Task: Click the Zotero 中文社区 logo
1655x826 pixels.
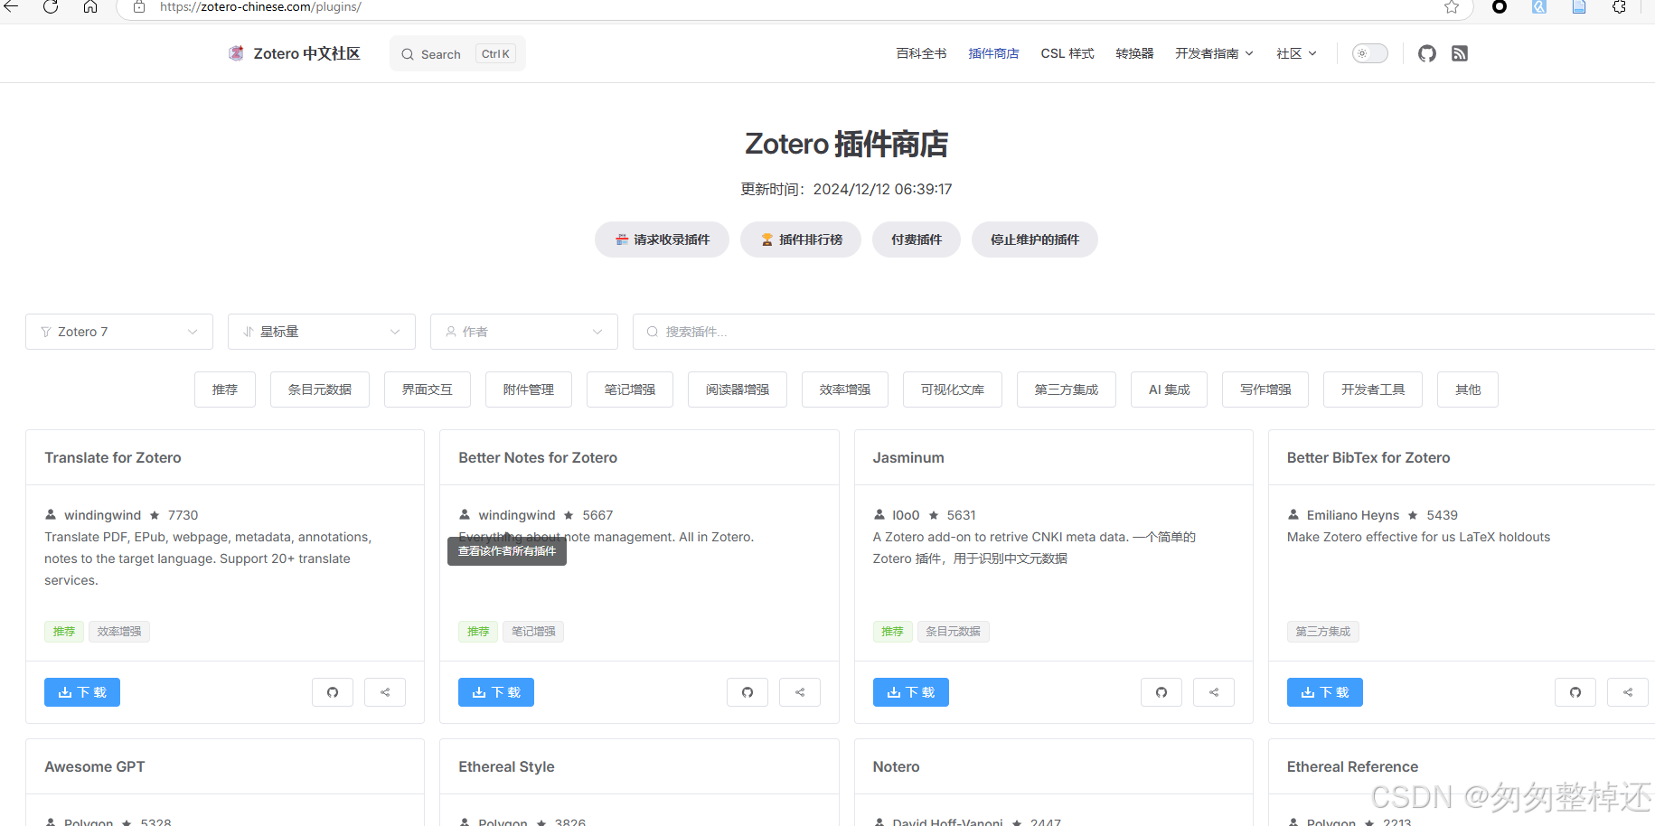Action: tap(294, 53)
